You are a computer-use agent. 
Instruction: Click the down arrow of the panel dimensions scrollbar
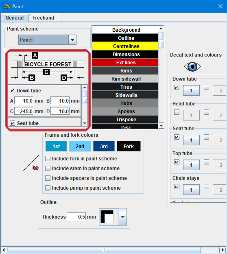[85, 123]
